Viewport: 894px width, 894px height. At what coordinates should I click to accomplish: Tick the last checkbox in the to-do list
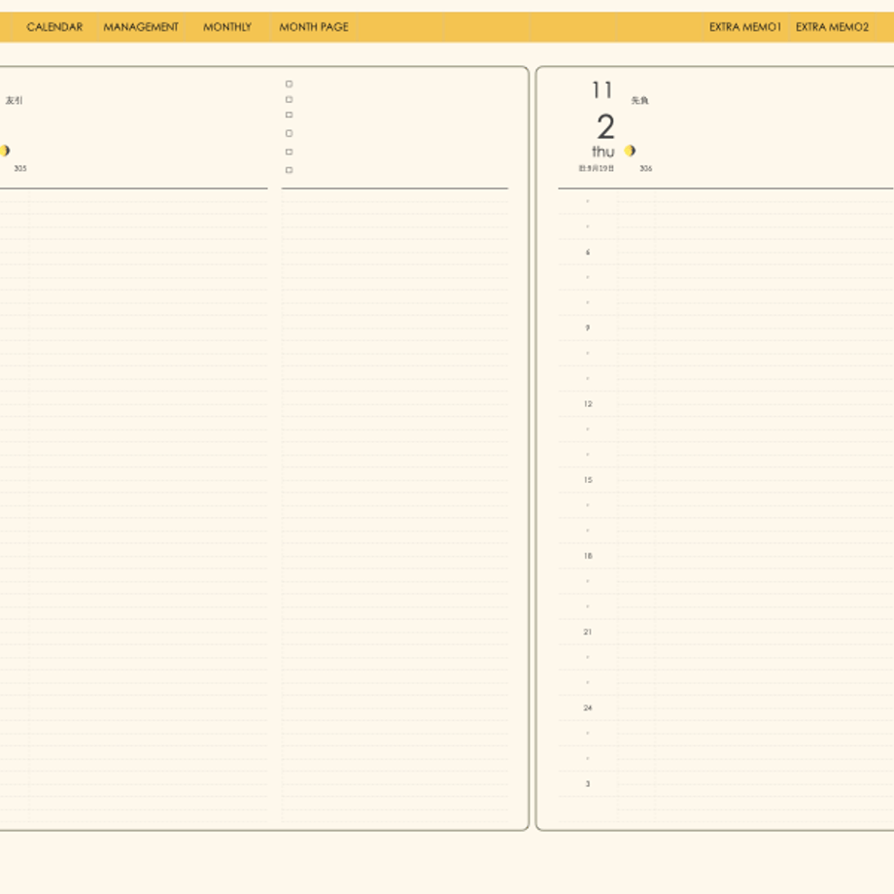[x=289, y=170]
